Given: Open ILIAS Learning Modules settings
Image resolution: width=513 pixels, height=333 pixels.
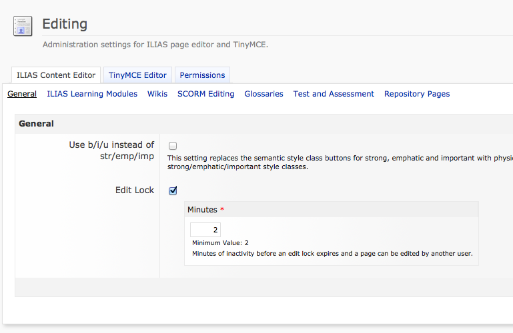Looking at the screenshot, I should point(92,94).
